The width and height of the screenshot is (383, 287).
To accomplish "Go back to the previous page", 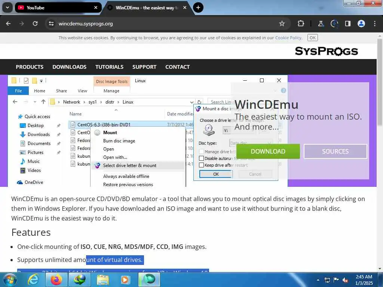I will [x=8, y=24].
